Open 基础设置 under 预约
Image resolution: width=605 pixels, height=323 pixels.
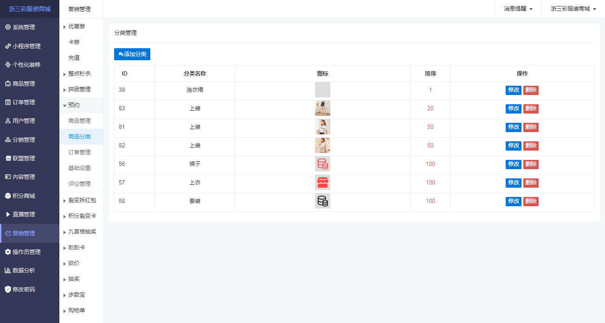point(81,168)
